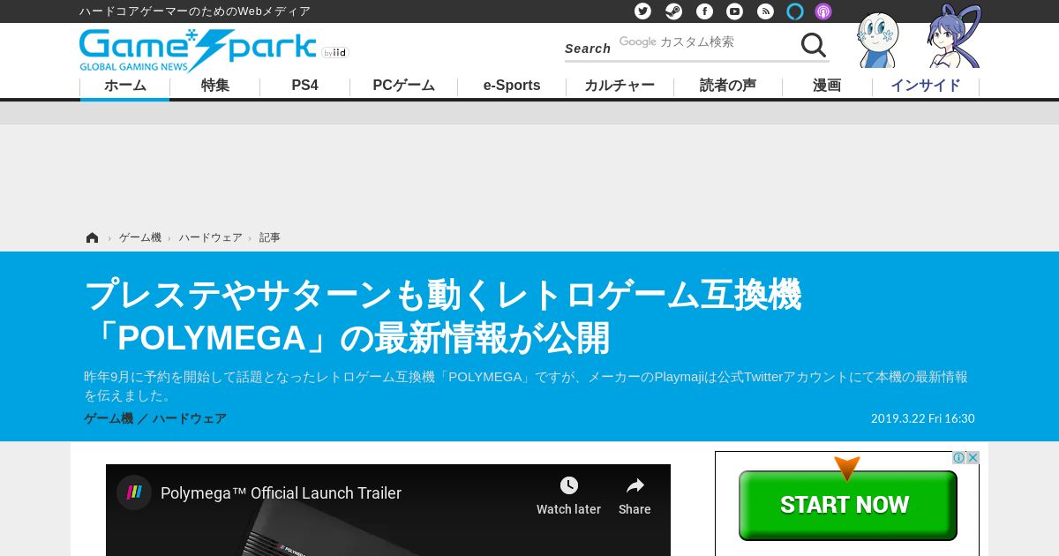Open the e-Sports tab

512,86
